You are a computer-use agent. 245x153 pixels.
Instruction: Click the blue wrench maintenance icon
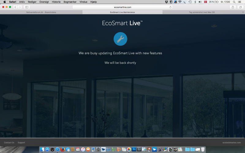coord(120,39)
